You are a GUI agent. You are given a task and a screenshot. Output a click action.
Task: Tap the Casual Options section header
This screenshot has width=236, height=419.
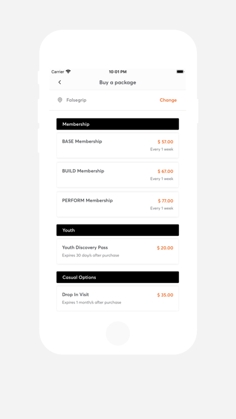117,277
